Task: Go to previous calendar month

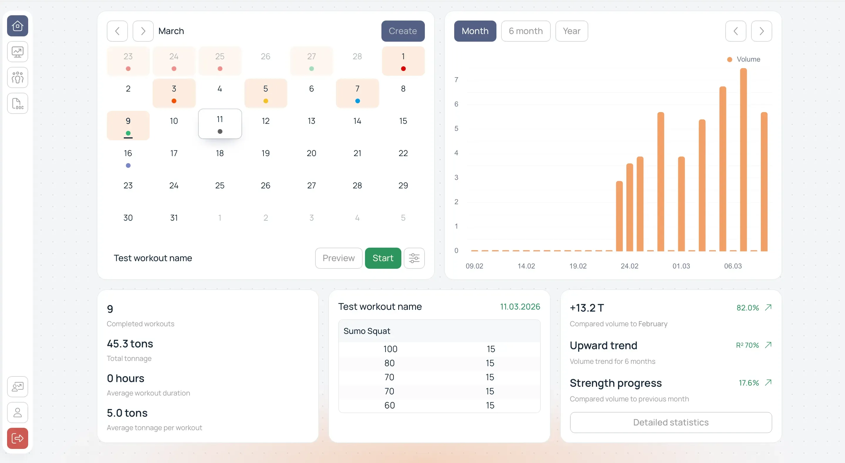Action: point(117,31)
